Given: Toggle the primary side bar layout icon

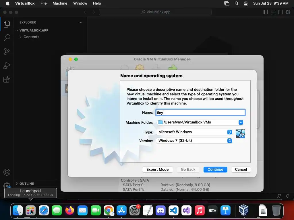Looking at the screenshot, I should click(x=266, y=12).
